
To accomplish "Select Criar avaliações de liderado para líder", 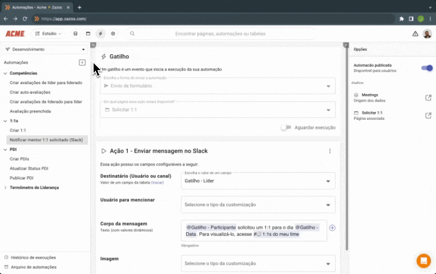I will [46, 102].
